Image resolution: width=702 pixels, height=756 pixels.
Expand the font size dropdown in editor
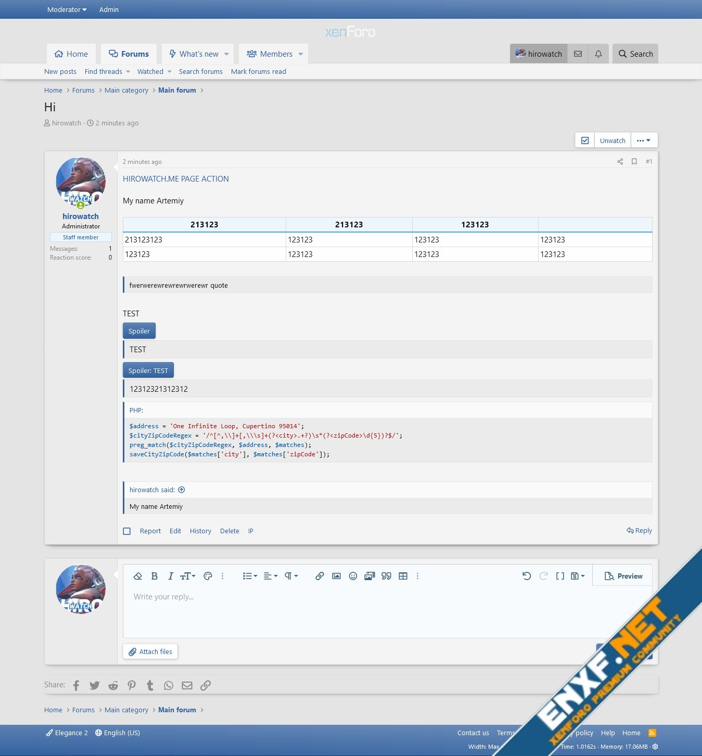tap(187, 576)
